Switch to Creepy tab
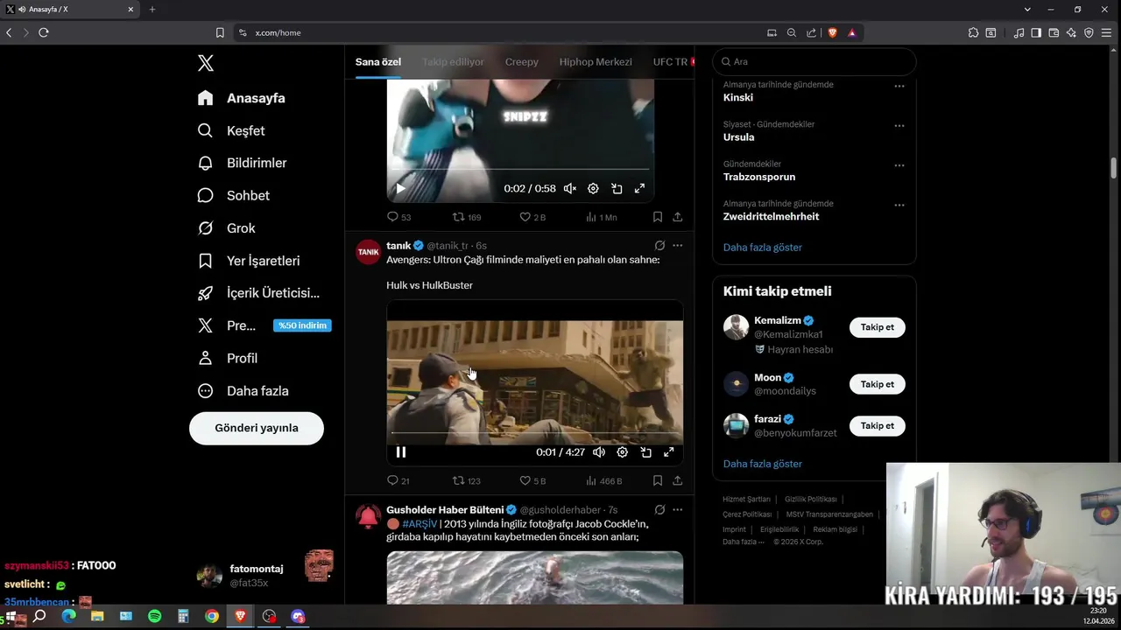The image size is (1121, 630). 522,62
